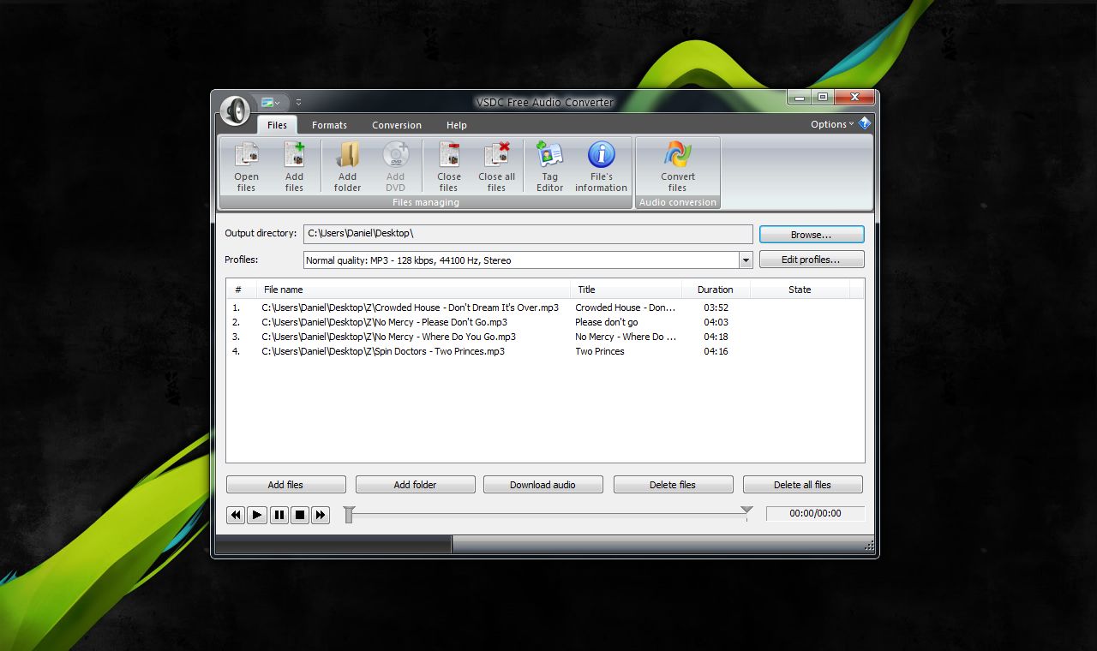Click the Duration column header

coord(716,290)
